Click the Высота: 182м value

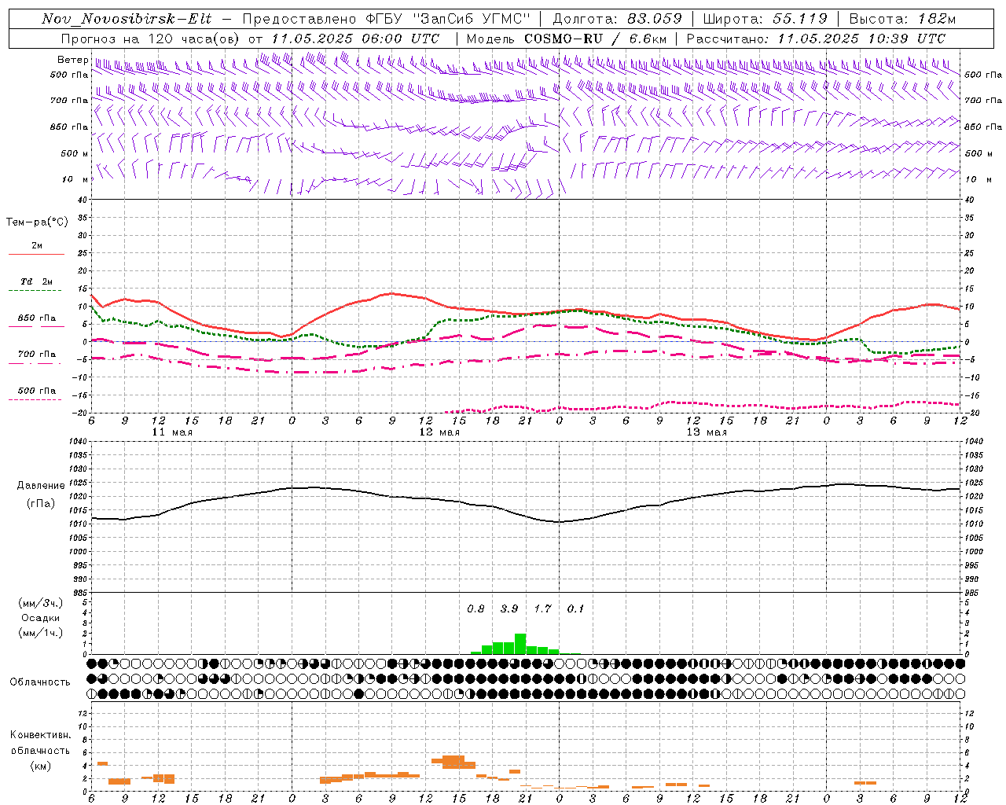tap(902, 19)
